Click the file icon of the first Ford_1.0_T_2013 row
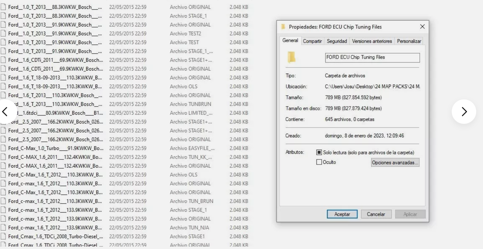 click(x=4, y=7)
